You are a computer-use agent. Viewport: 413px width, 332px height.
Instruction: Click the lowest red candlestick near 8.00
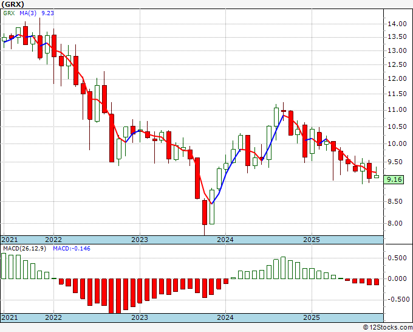click(205, 213)
